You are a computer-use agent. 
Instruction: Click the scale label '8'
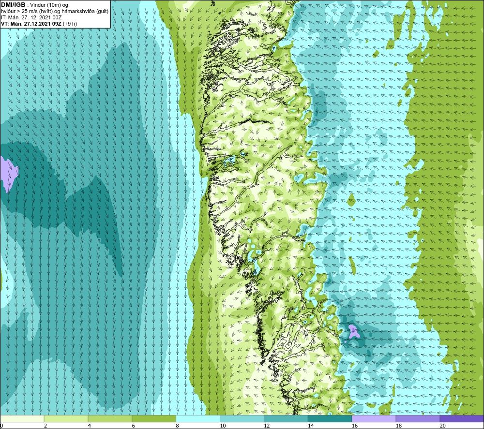[x=178, y=426]
